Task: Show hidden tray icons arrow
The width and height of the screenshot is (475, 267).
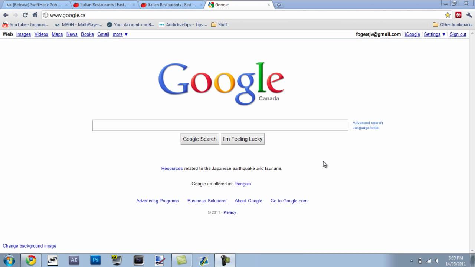Action: [x=411, y=261]
